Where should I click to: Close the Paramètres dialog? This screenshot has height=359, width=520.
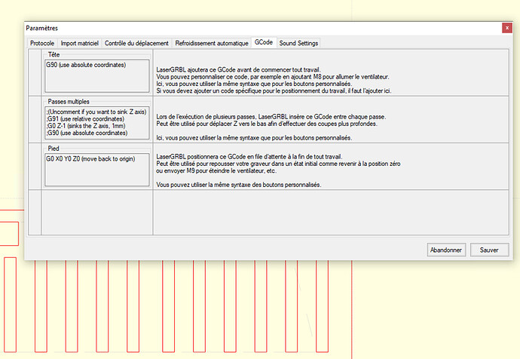click(506, 28)
